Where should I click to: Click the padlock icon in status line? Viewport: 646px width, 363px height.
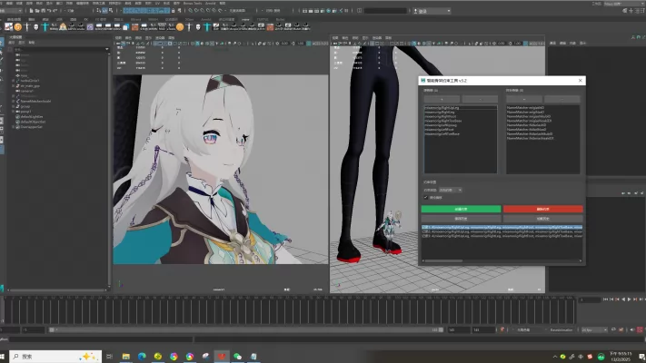(x=174, y=11)
